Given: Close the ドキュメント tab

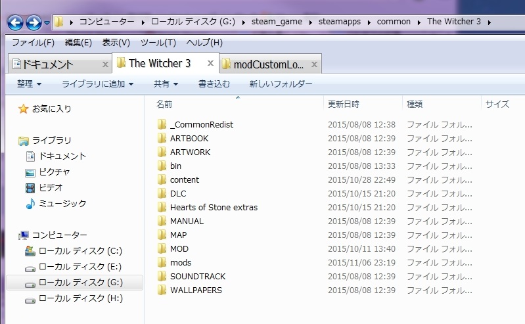Looking at the screenshot, I should (105, 64).
